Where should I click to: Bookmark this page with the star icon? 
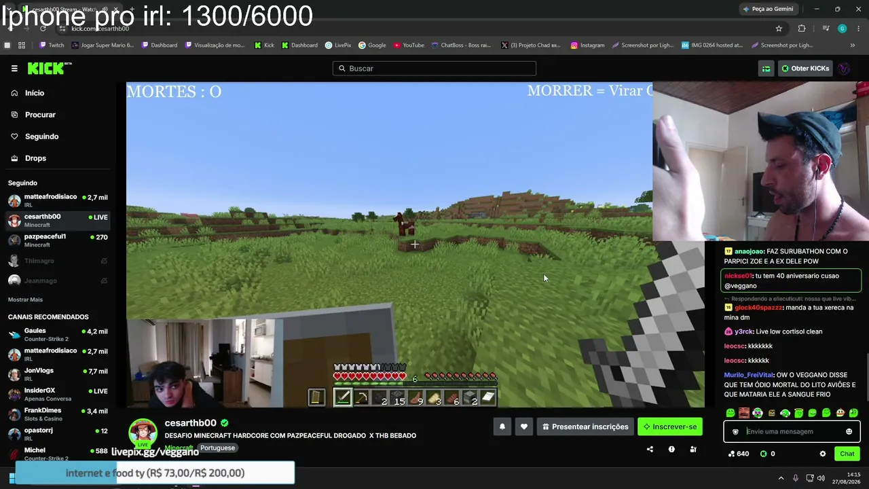click(779, 29)
